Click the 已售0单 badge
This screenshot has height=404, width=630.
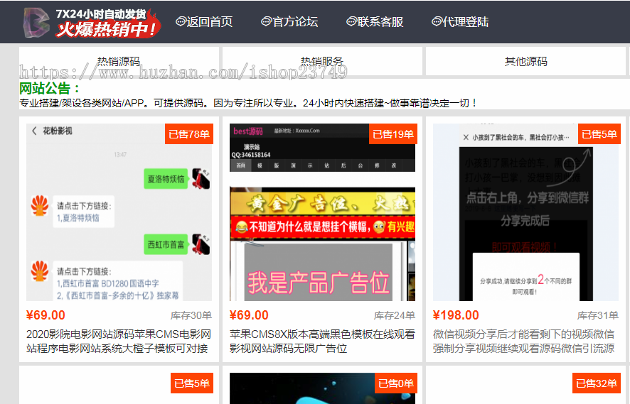(396, 383)
